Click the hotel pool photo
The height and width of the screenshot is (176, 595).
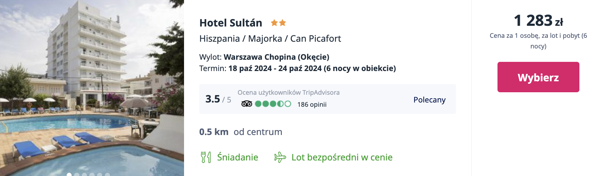click(x=92, y=88)
